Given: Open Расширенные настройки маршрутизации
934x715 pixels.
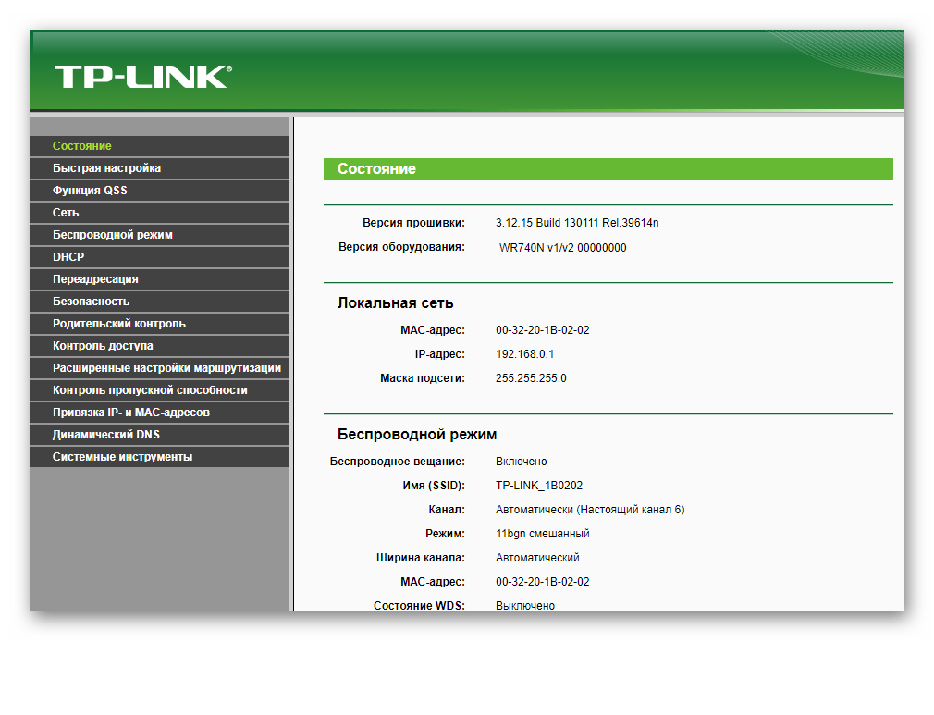Looking at the screenshot, I should coord(166,368).
